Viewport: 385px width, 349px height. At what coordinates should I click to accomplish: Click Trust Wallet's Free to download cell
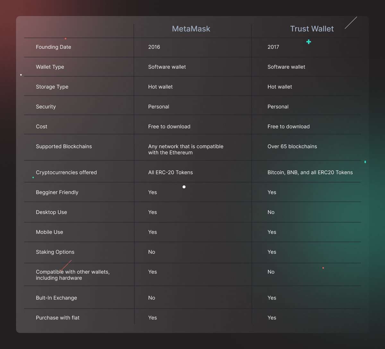[289, 126]
